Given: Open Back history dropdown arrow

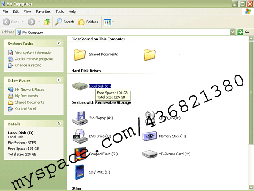Looking at the screenshot, I should point(23,22).
